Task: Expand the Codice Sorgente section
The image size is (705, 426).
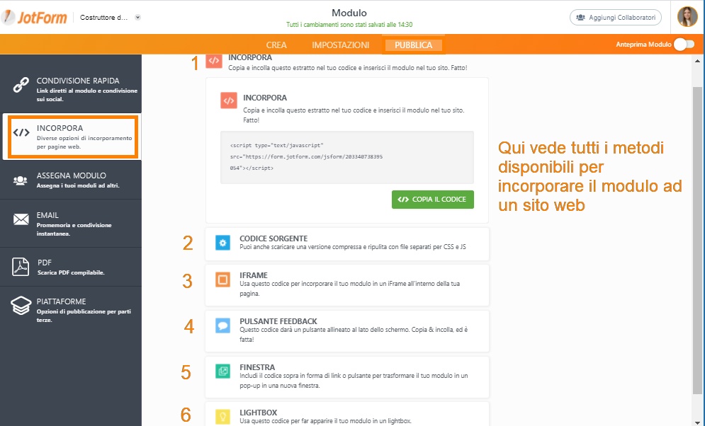Action: click(347, 243)
